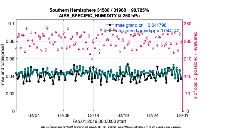Click the 'Feb.01,2019 00:00:00 start' axis label
Image resolution: width=231 pixels, height=131 pixels.
click(x=99, y=121)
